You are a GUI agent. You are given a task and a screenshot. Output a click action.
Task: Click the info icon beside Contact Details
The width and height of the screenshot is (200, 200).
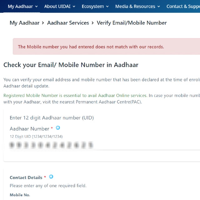pos(51,177)
